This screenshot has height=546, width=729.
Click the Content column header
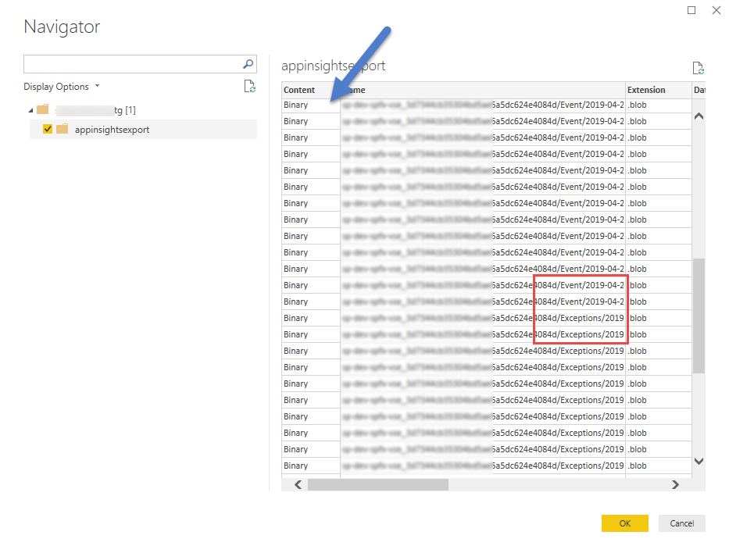[x=310, y=90]
